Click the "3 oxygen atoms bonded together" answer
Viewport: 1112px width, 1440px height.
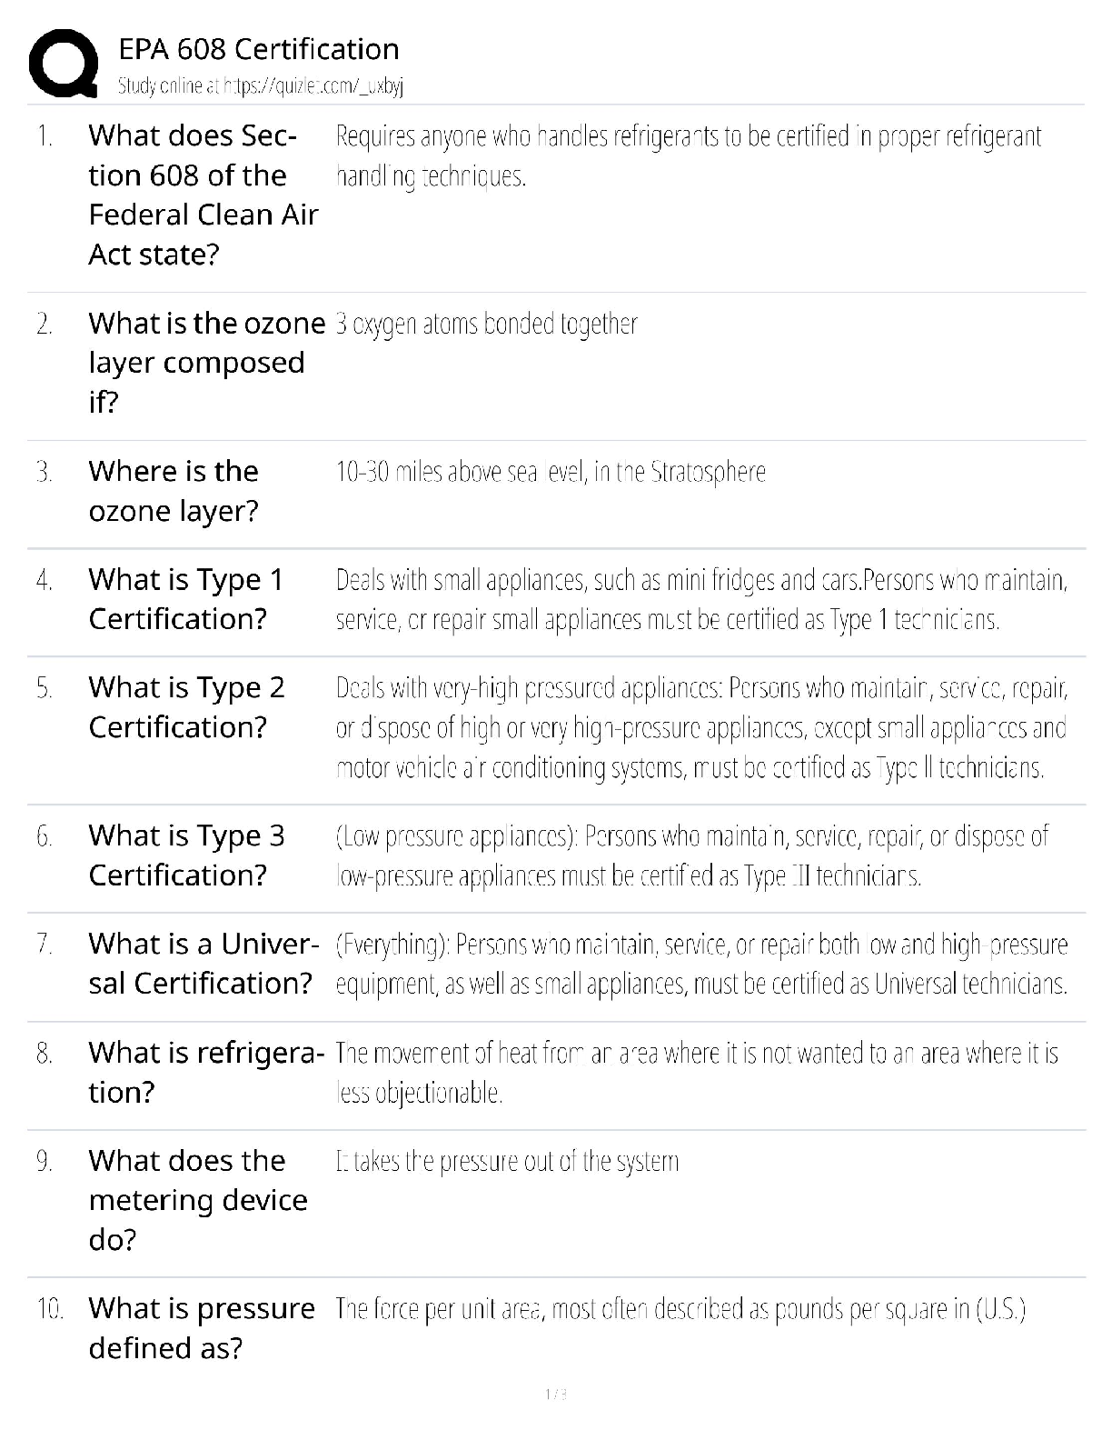point(487,324)
